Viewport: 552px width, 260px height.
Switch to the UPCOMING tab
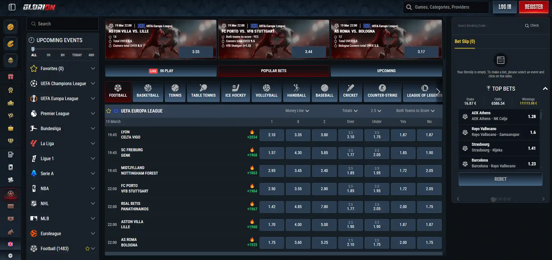pos(386,71)
